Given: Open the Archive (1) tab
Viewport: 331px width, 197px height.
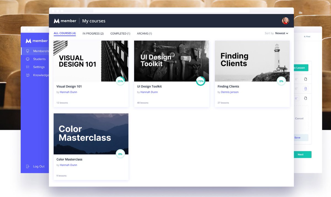Looking at the screenshot, I should click(x=144, y=33).
